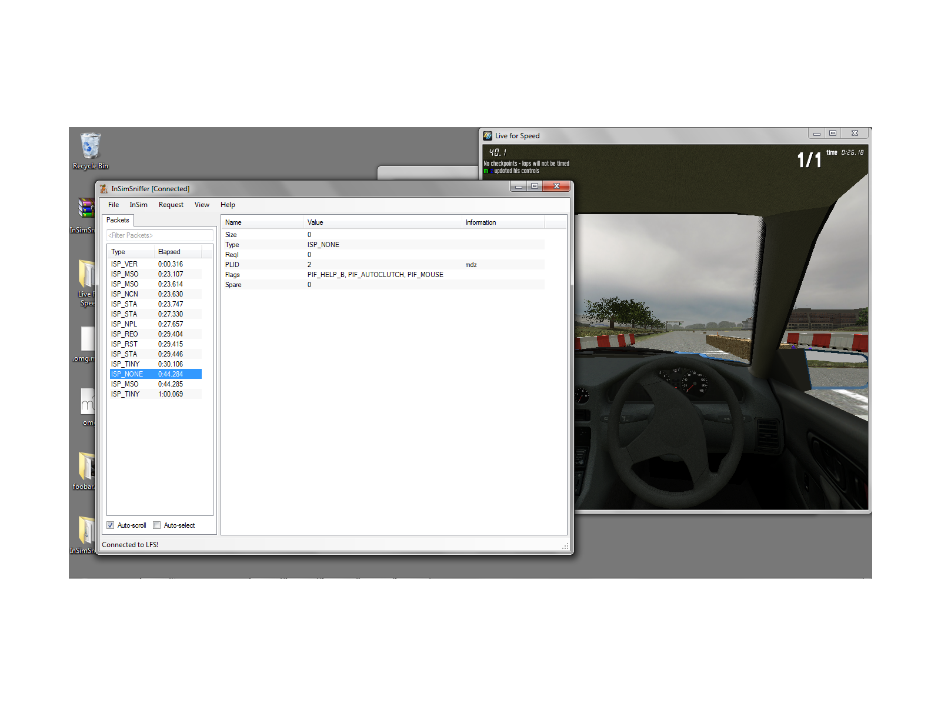
Task: Click the InSimSniffer title bar app icon
Action: tap(104, 189)
